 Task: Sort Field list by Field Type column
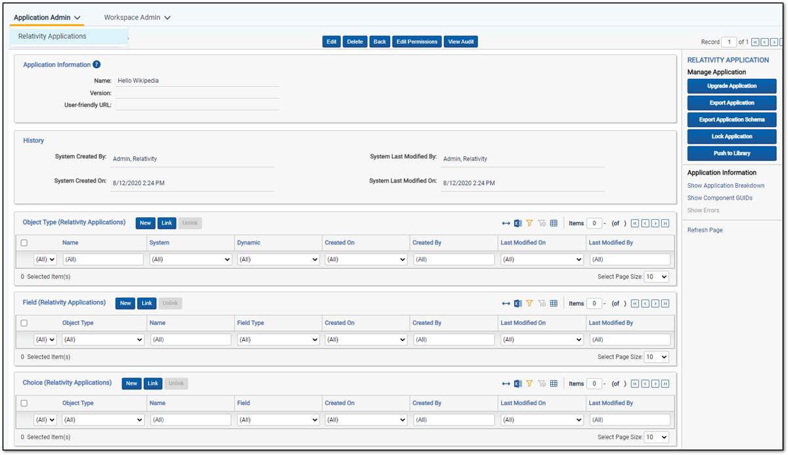click(x=251, y=323)
